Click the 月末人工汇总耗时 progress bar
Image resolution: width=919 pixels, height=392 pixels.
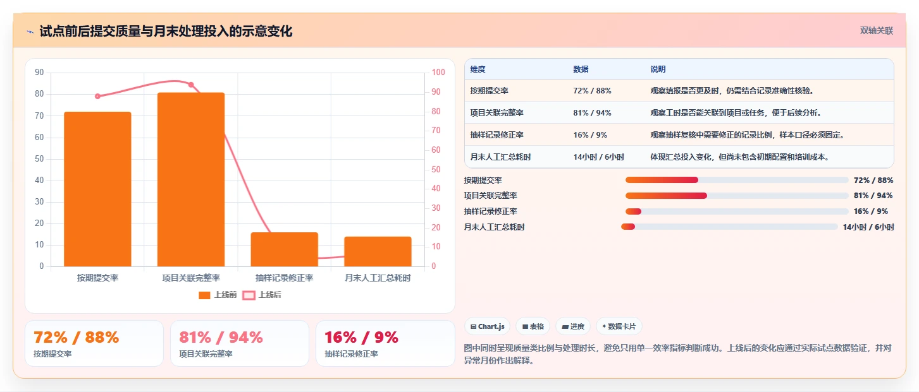[729, 227]
